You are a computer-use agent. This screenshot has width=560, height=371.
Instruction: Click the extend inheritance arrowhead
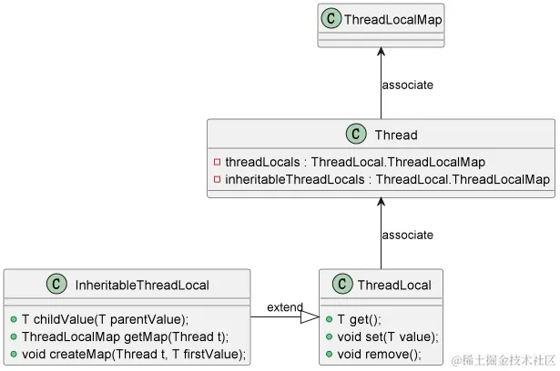pyautogui.click(x=310, y=316)
